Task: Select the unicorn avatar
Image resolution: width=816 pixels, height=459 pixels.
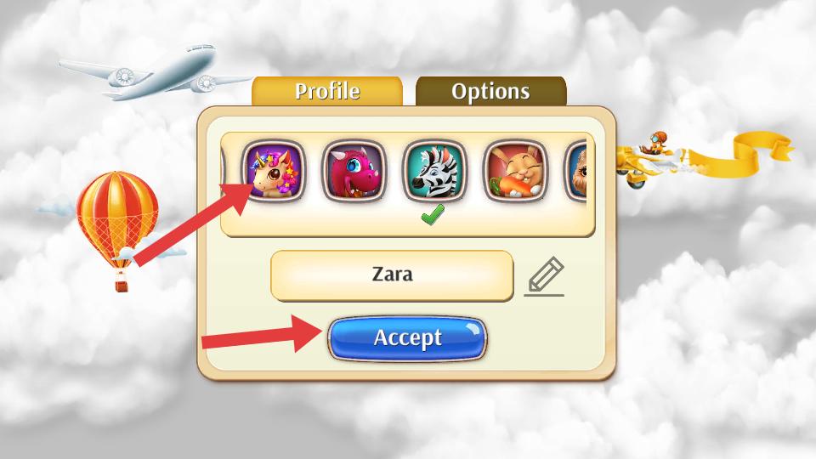Action: [274, 170]
